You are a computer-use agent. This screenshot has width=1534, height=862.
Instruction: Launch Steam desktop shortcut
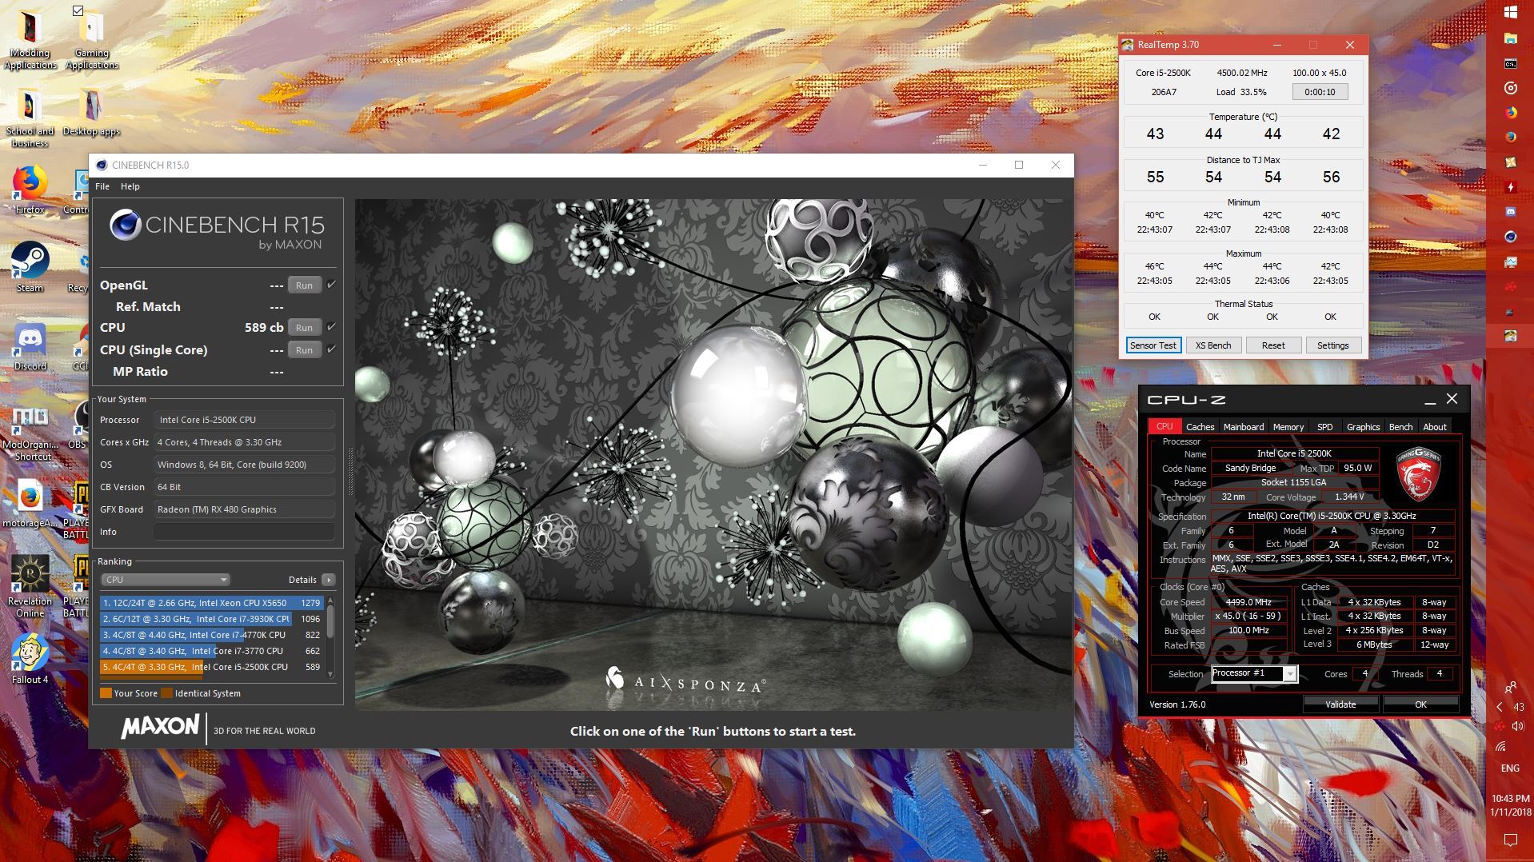(x=30, y=268)
